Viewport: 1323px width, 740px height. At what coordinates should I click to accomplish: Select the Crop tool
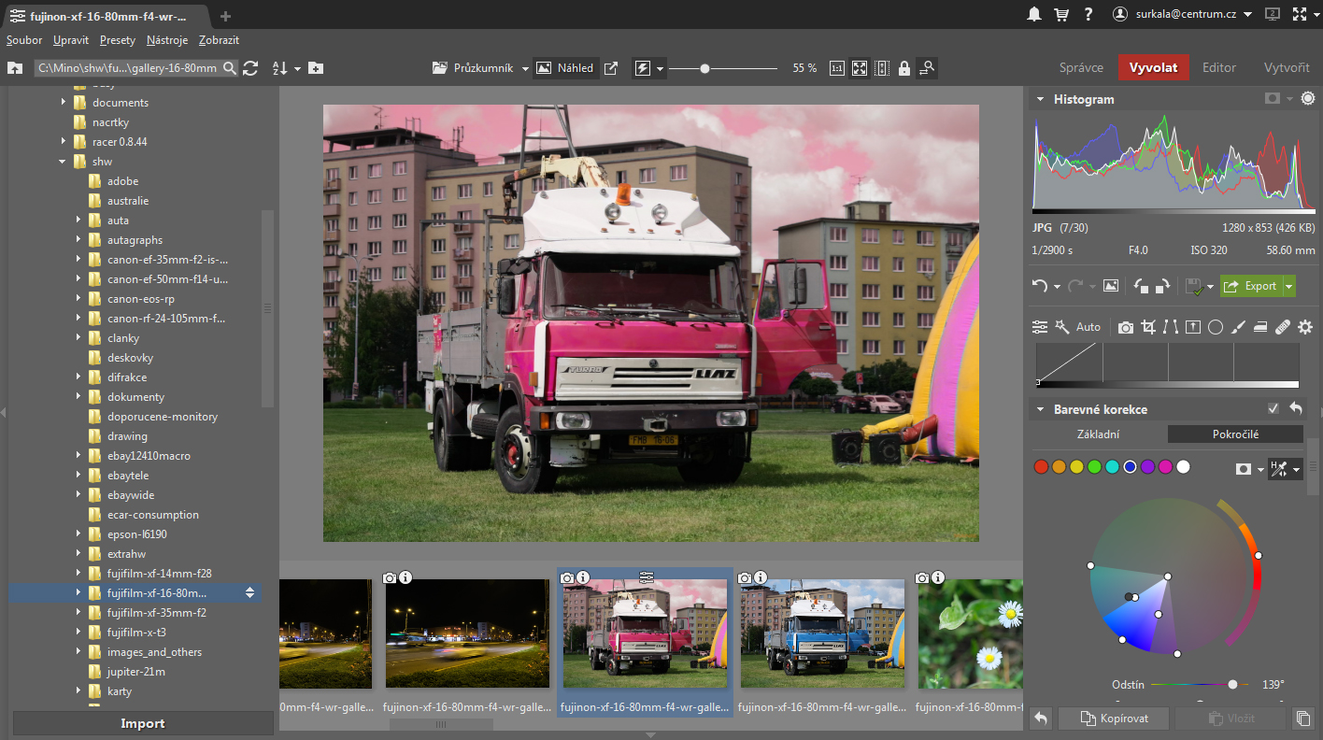click(1148, 327)
